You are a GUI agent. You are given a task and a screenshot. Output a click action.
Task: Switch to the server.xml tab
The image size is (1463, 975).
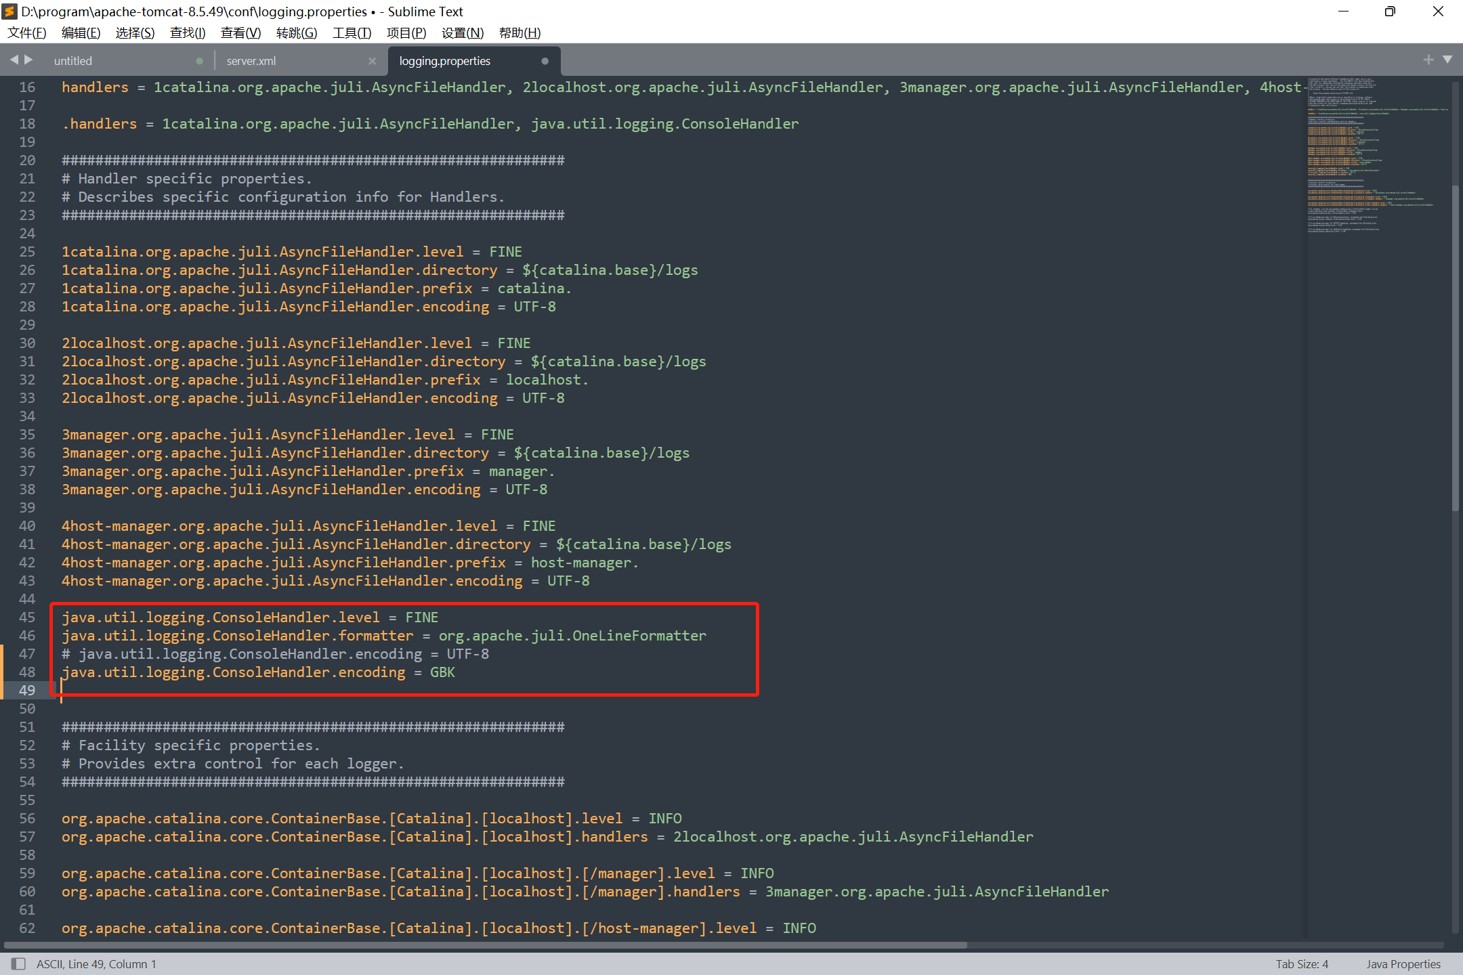coord(251,61)
